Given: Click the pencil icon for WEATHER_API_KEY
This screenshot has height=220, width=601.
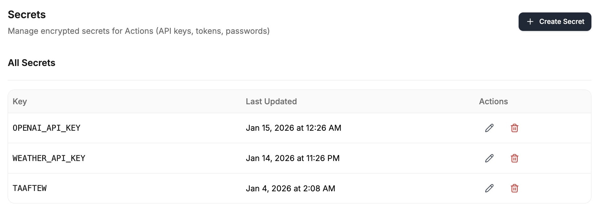Looking at the screenshot, I should point(489,158).
